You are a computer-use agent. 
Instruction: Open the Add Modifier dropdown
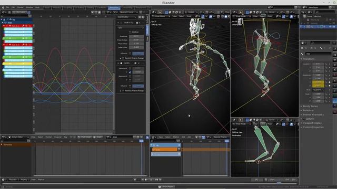127,17
